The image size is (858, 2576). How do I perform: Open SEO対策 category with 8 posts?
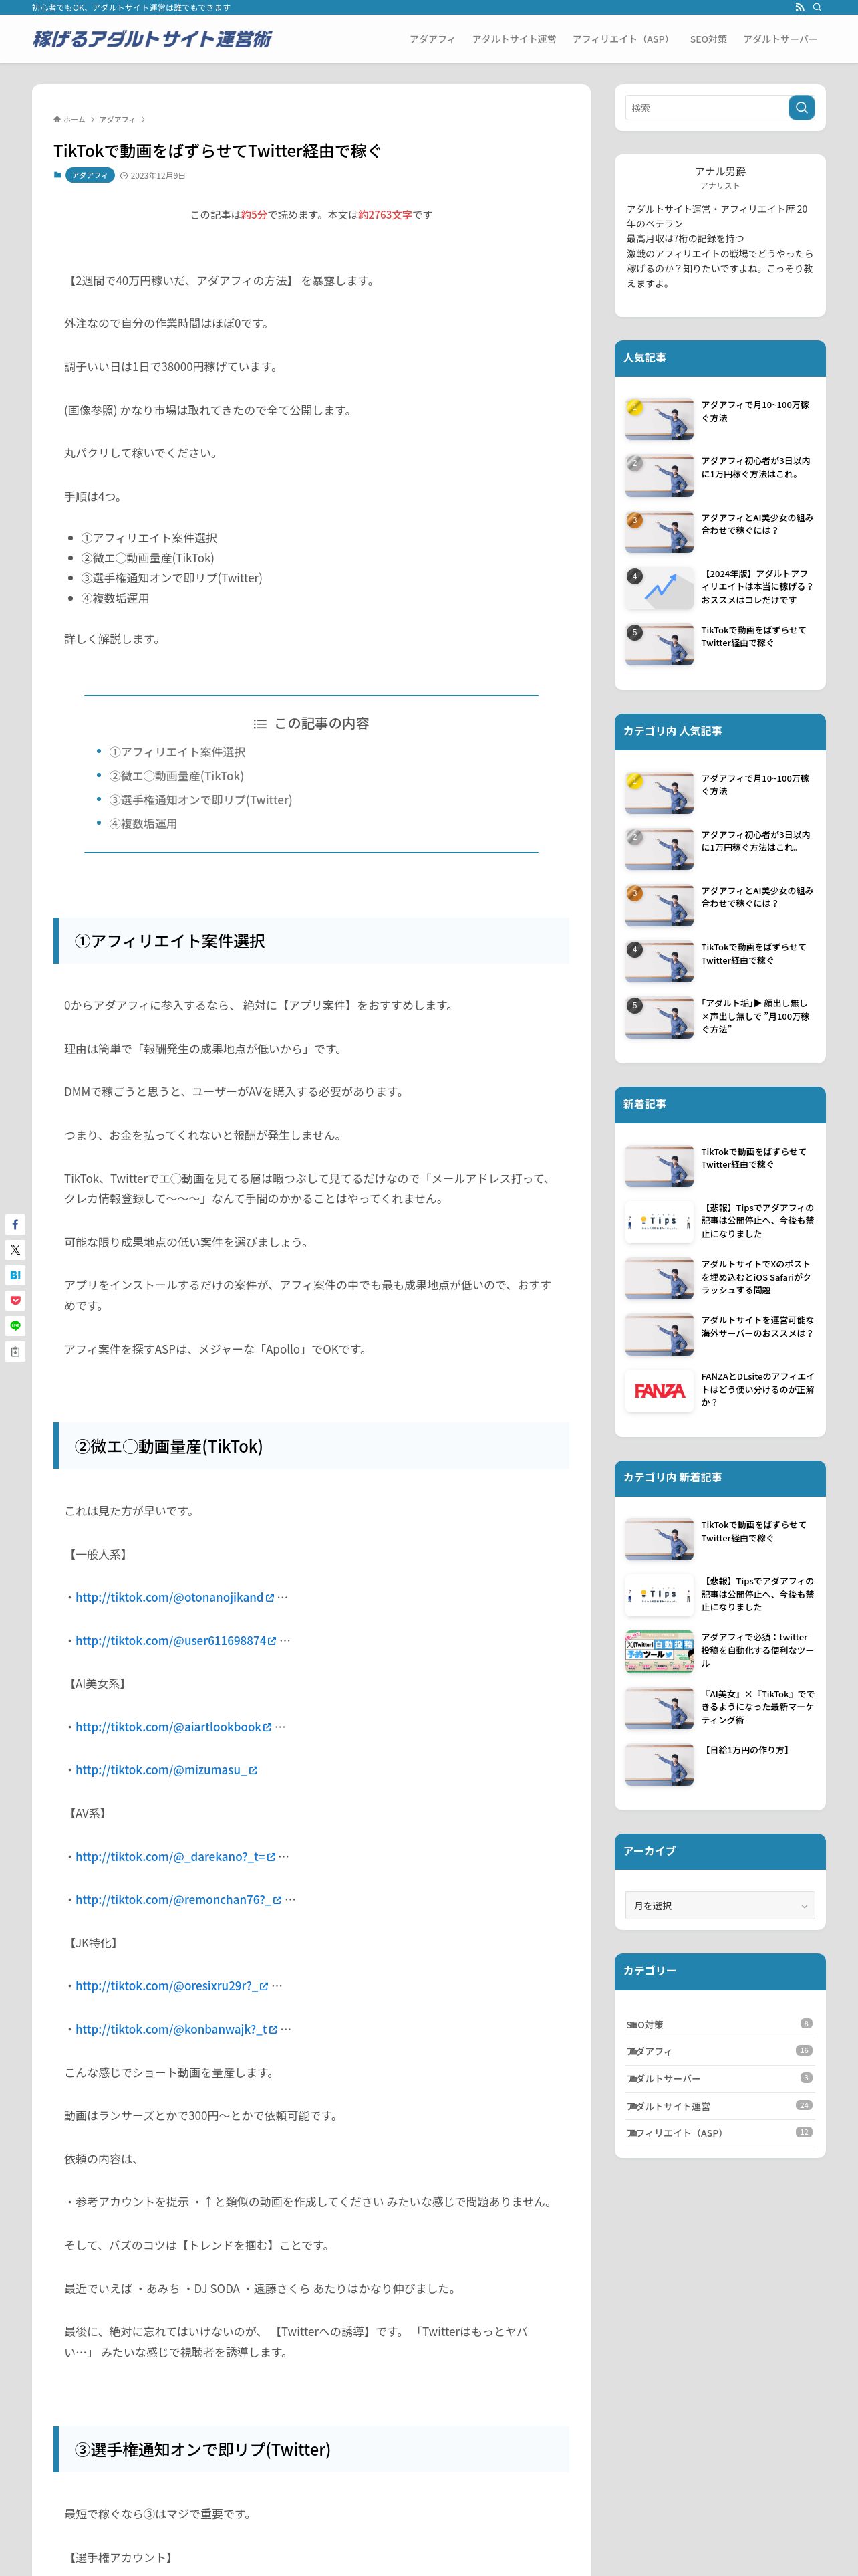(719, 2024)
